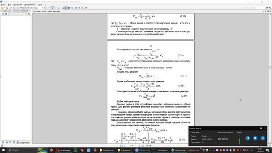Click the vertical scrollbar of the document view

click(270, 78)
